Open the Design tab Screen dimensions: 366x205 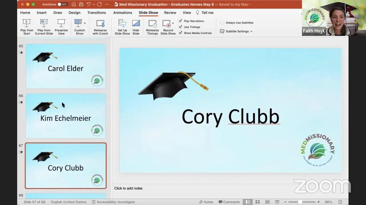click(x=75, y=13)
